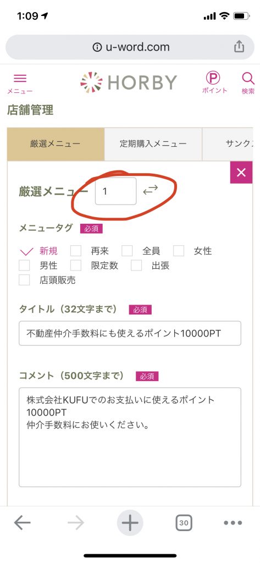
Task: Click the HORBY logo link
Action: click(x=128, y=82)
